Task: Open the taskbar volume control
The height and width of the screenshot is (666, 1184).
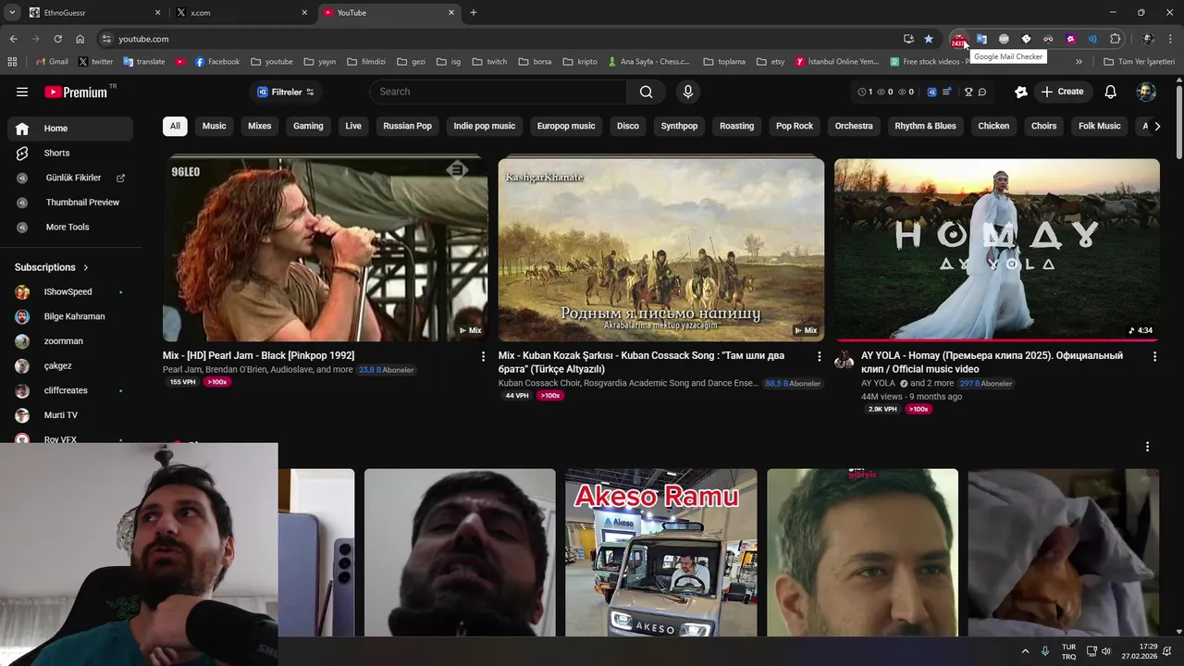Action: tap(1106, 651)
